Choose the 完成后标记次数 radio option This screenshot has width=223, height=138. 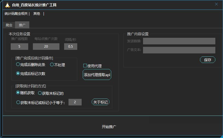click(x=18, y=73)
